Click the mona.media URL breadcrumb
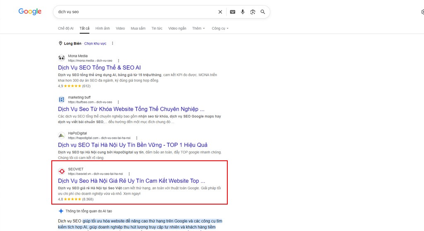424x231 pixels. click(90, 61)
